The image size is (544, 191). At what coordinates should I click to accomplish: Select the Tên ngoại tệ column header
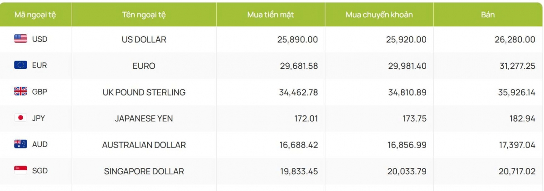144,15
